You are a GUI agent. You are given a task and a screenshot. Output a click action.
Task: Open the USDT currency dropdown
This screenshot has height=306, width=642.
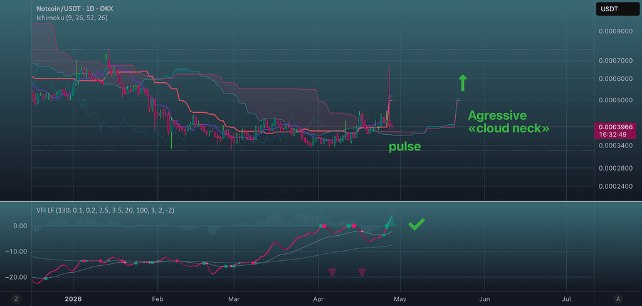(x=617, y=9)
